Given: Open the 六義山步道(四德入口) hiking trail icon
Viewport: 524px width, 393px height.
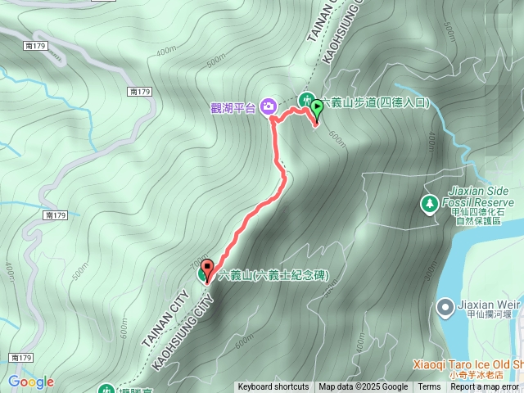Looking at the screenshot, I should point(305,100).
